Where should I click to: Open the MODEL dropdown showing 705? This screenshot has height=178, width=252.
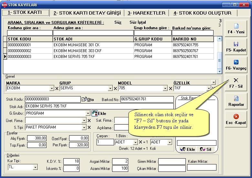pyautogui.click(x=165, y=88)
